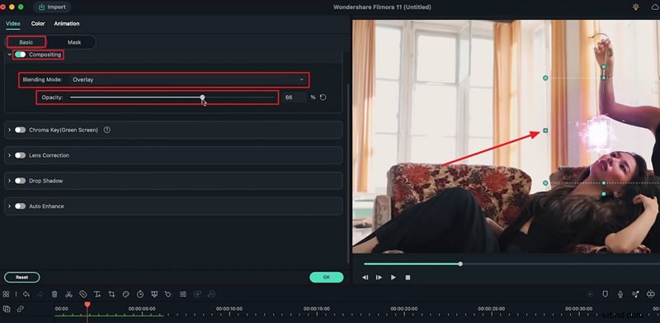Open the color palette tool
The height and width of the screenshot is (323, 660).
126,294
